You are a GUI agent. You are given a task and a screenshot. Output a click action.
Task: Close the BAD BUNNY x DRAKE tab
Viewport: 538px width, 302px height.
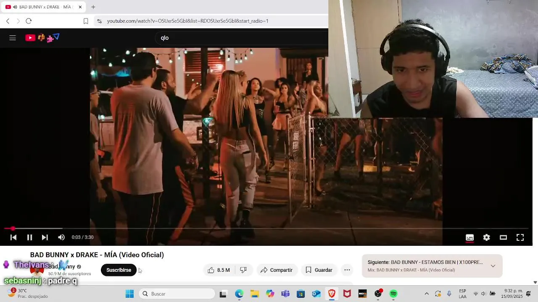tap(80, 7)
